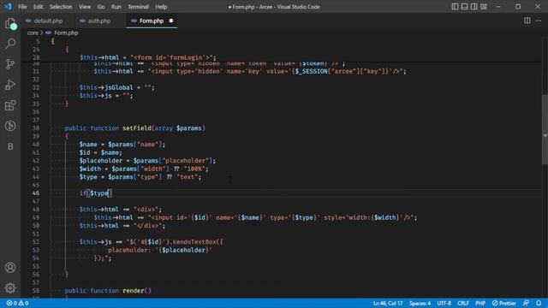Screen dimensions: 548x308
Task: Click the Prettier status bar item
Action: (x=504, y=303)
